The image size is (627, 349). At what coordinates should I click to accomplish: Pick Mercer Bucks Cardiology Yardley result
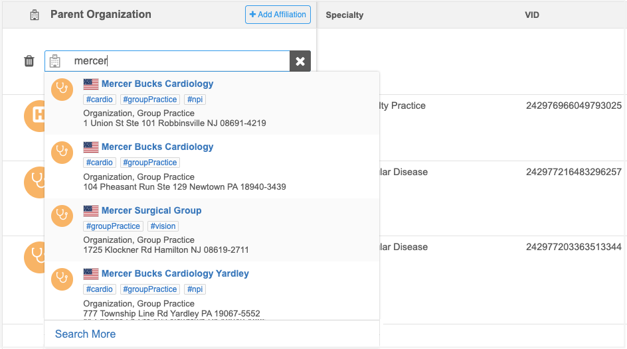coord(175,273)
